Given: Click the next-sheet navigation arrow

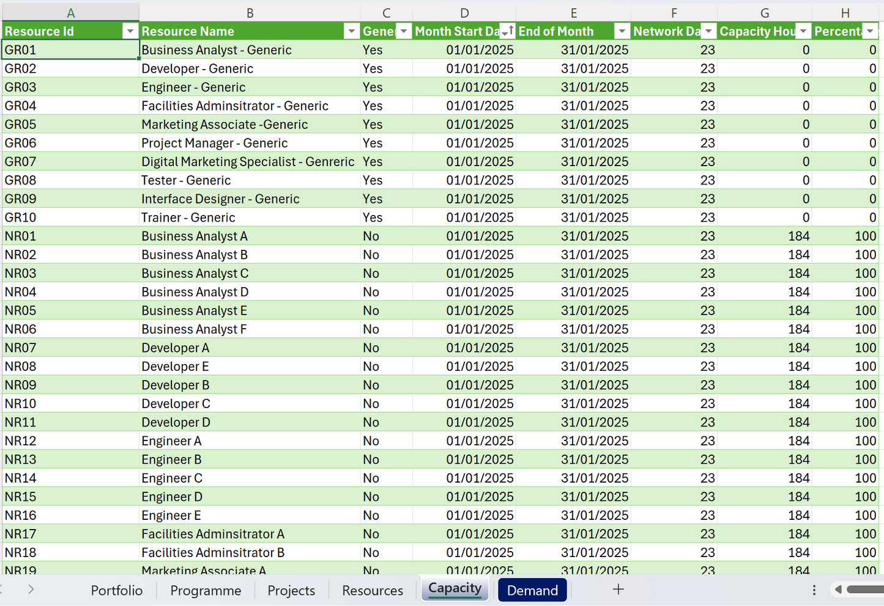Looking at the screenshot, I should point(30,590).
